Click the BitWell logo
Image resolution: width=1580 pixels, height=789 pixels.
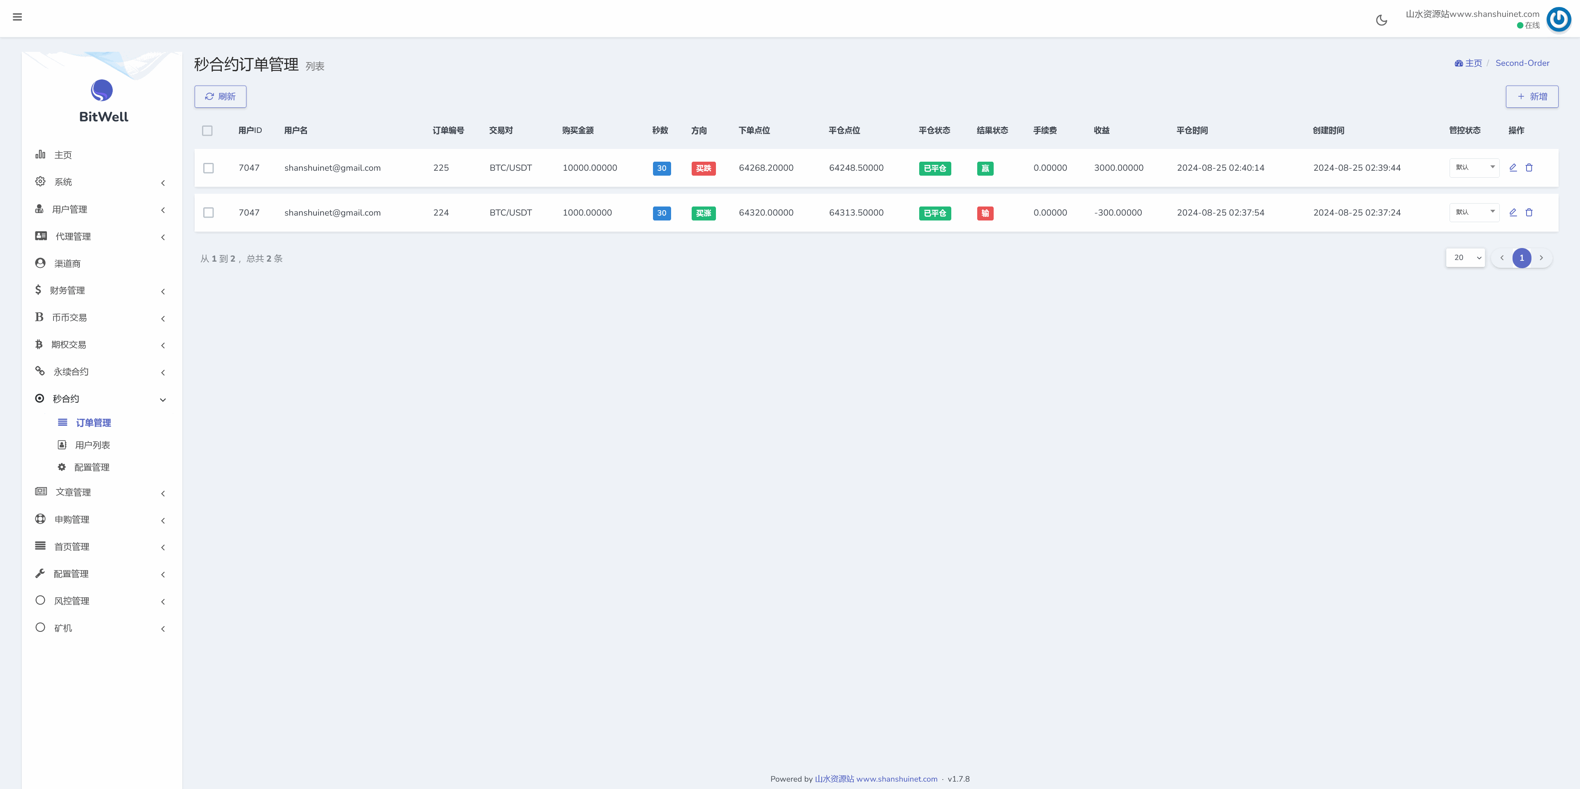pos(102,91)
